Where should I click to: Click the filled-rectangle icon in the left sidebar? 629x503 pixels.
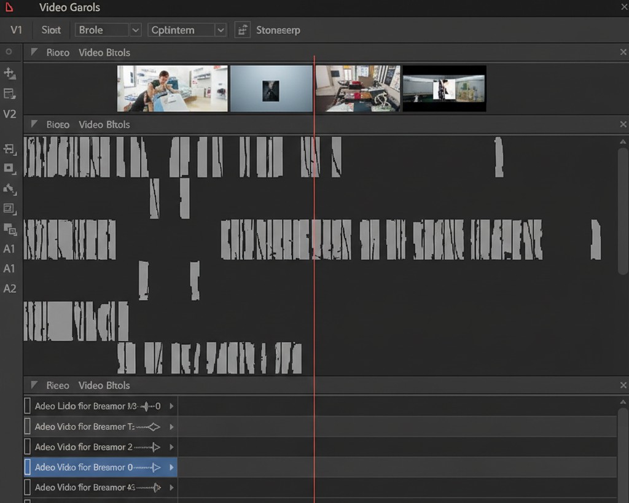point(9,168)
